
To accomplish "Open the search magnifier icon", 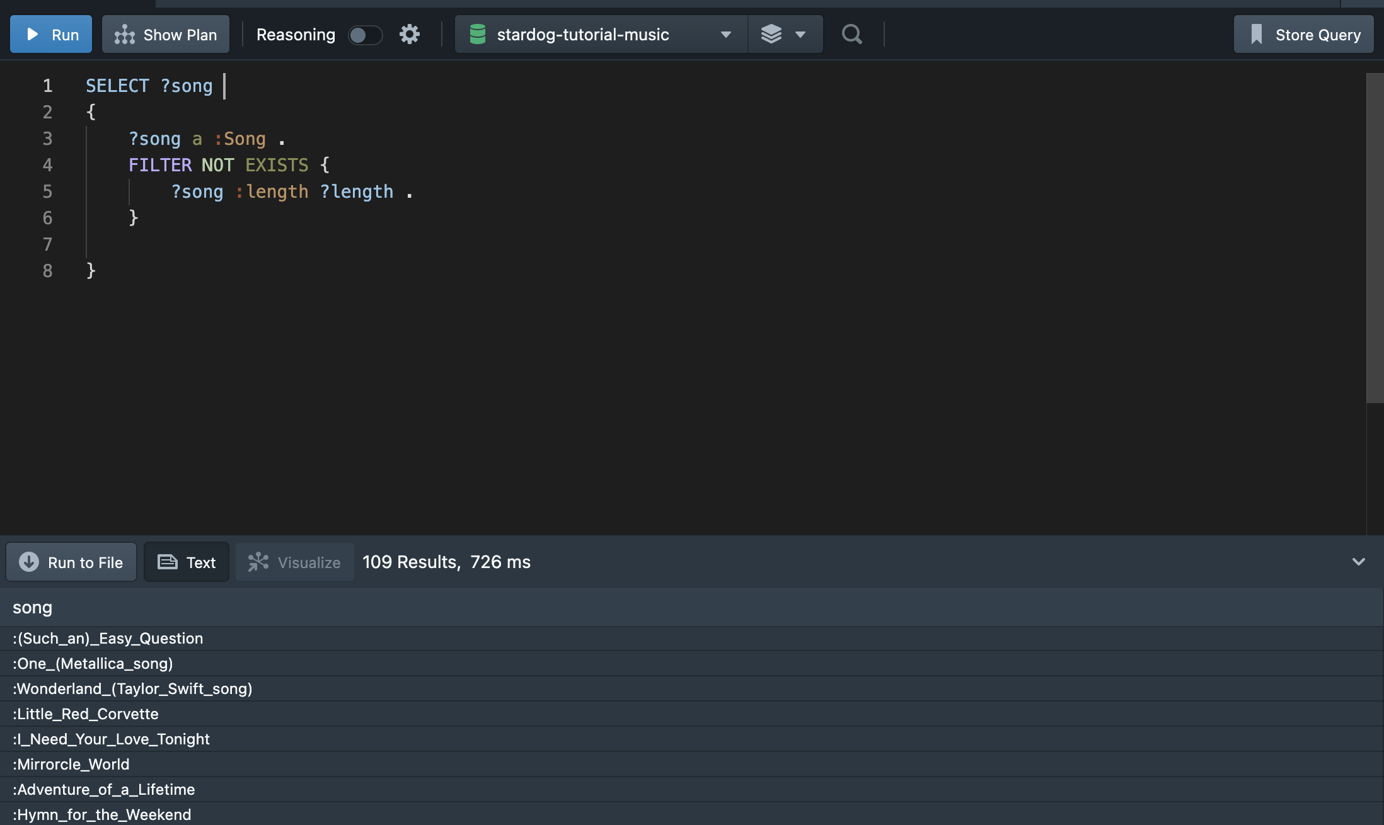I will (851, 33).
